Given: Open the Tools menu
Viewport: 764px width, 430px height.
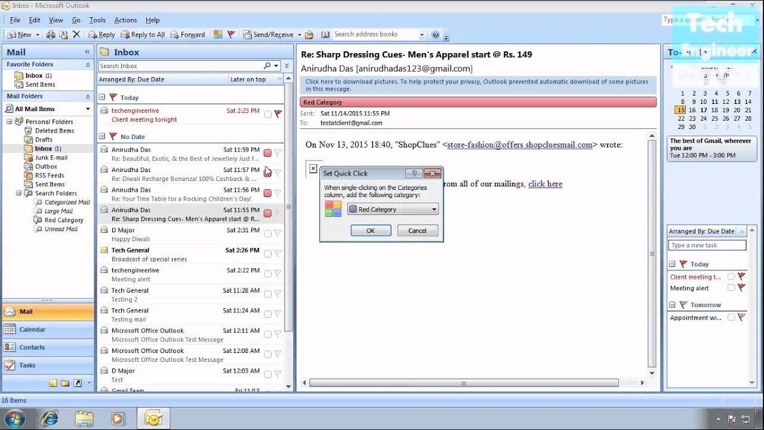Looking at the screenshot, I should pos(97,20).
